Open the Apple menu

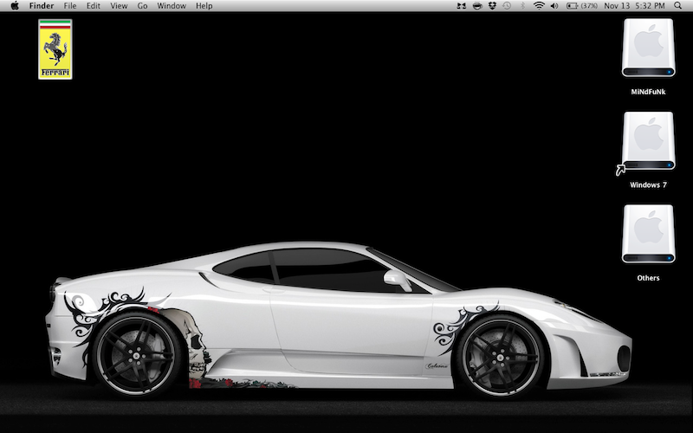coord(15,6)
